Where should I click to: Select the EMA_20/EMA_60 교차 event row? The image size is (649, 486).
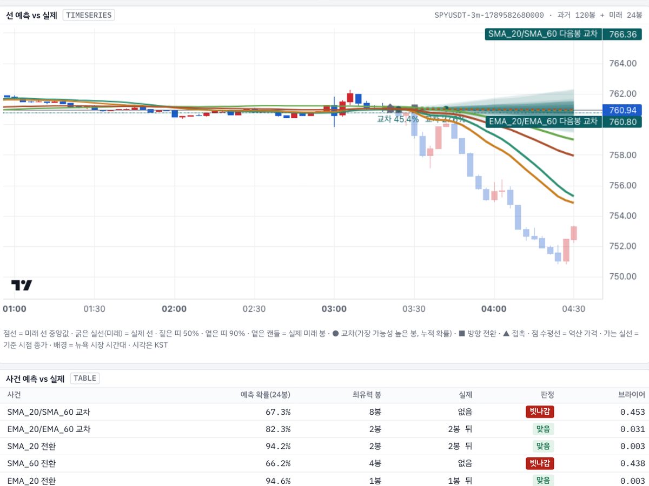pos(325,429)
